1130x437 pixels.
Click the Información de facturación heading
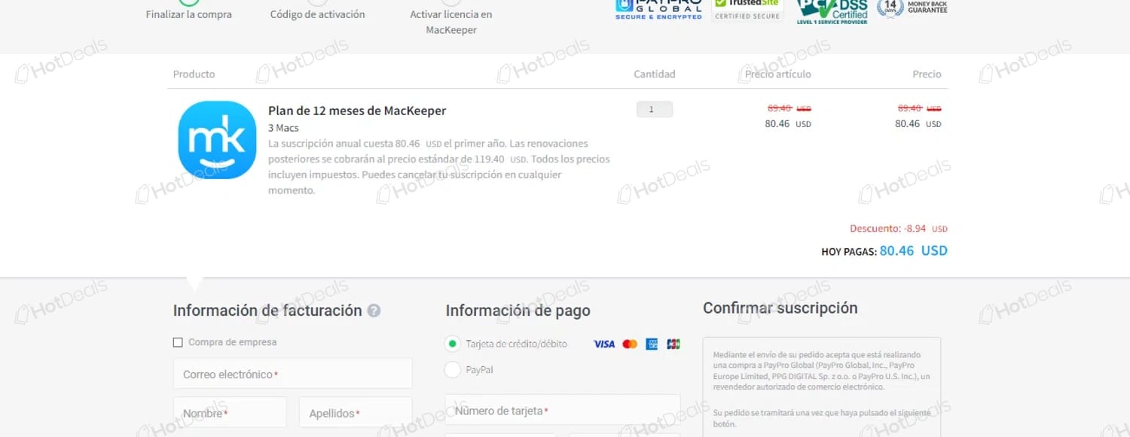coord(267,311)
